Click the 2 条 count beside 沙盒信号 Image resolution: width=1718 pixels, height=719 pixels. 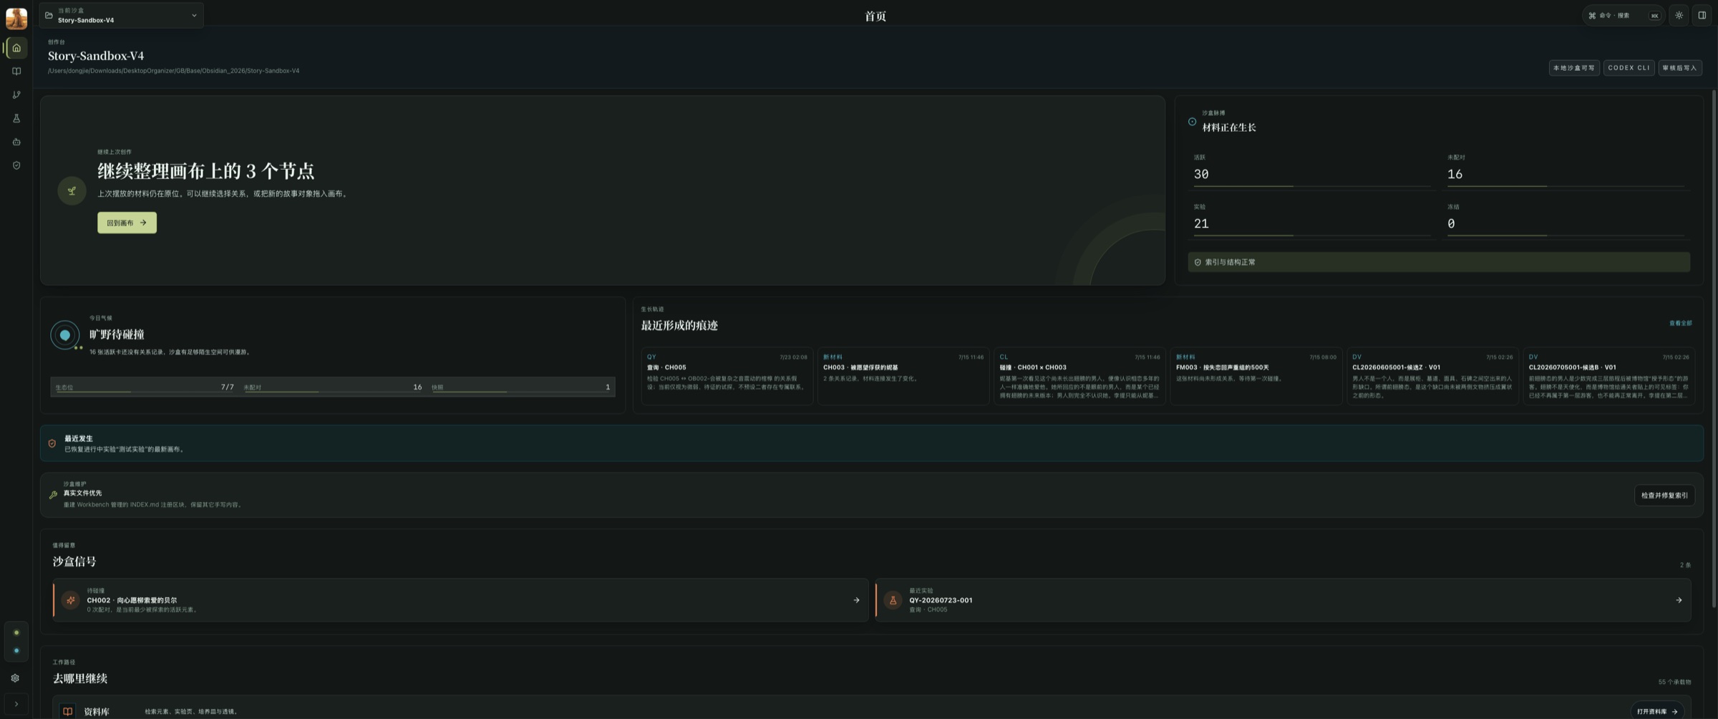tap(1685, 565)
